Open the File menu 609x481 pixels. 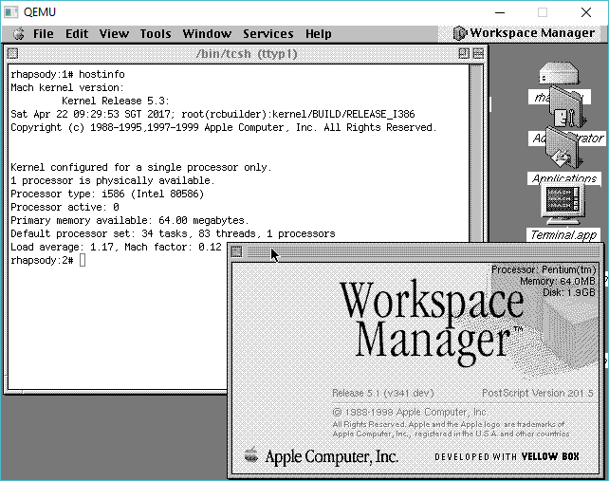point(44,33)
